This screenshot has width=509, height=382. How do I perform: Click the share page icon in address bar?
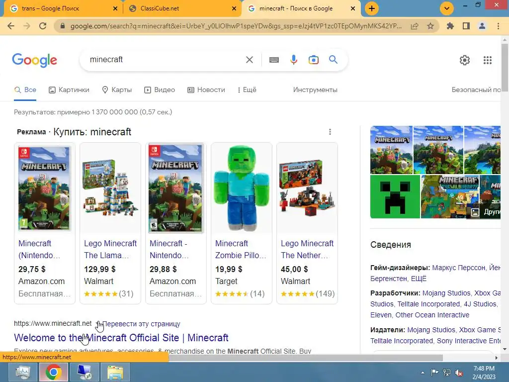point(415,26)
